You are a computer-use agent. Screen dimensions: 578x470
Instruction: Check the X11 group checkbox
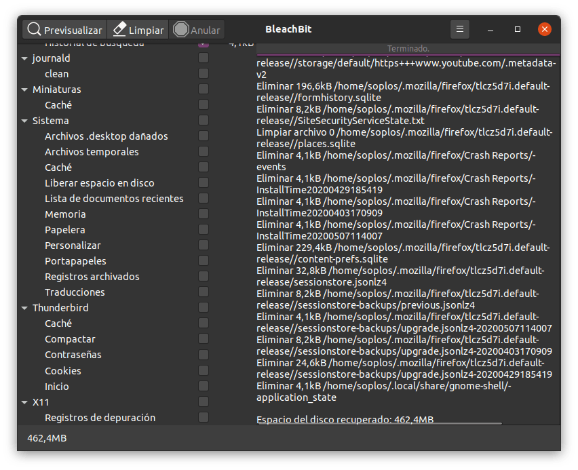point(204,402)
